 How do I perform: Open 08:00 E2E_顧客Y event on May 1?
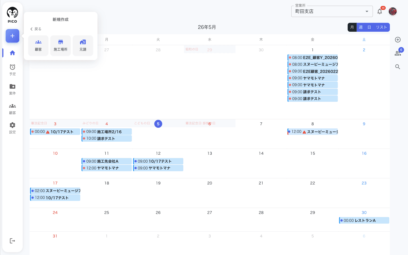coord(313,58)
